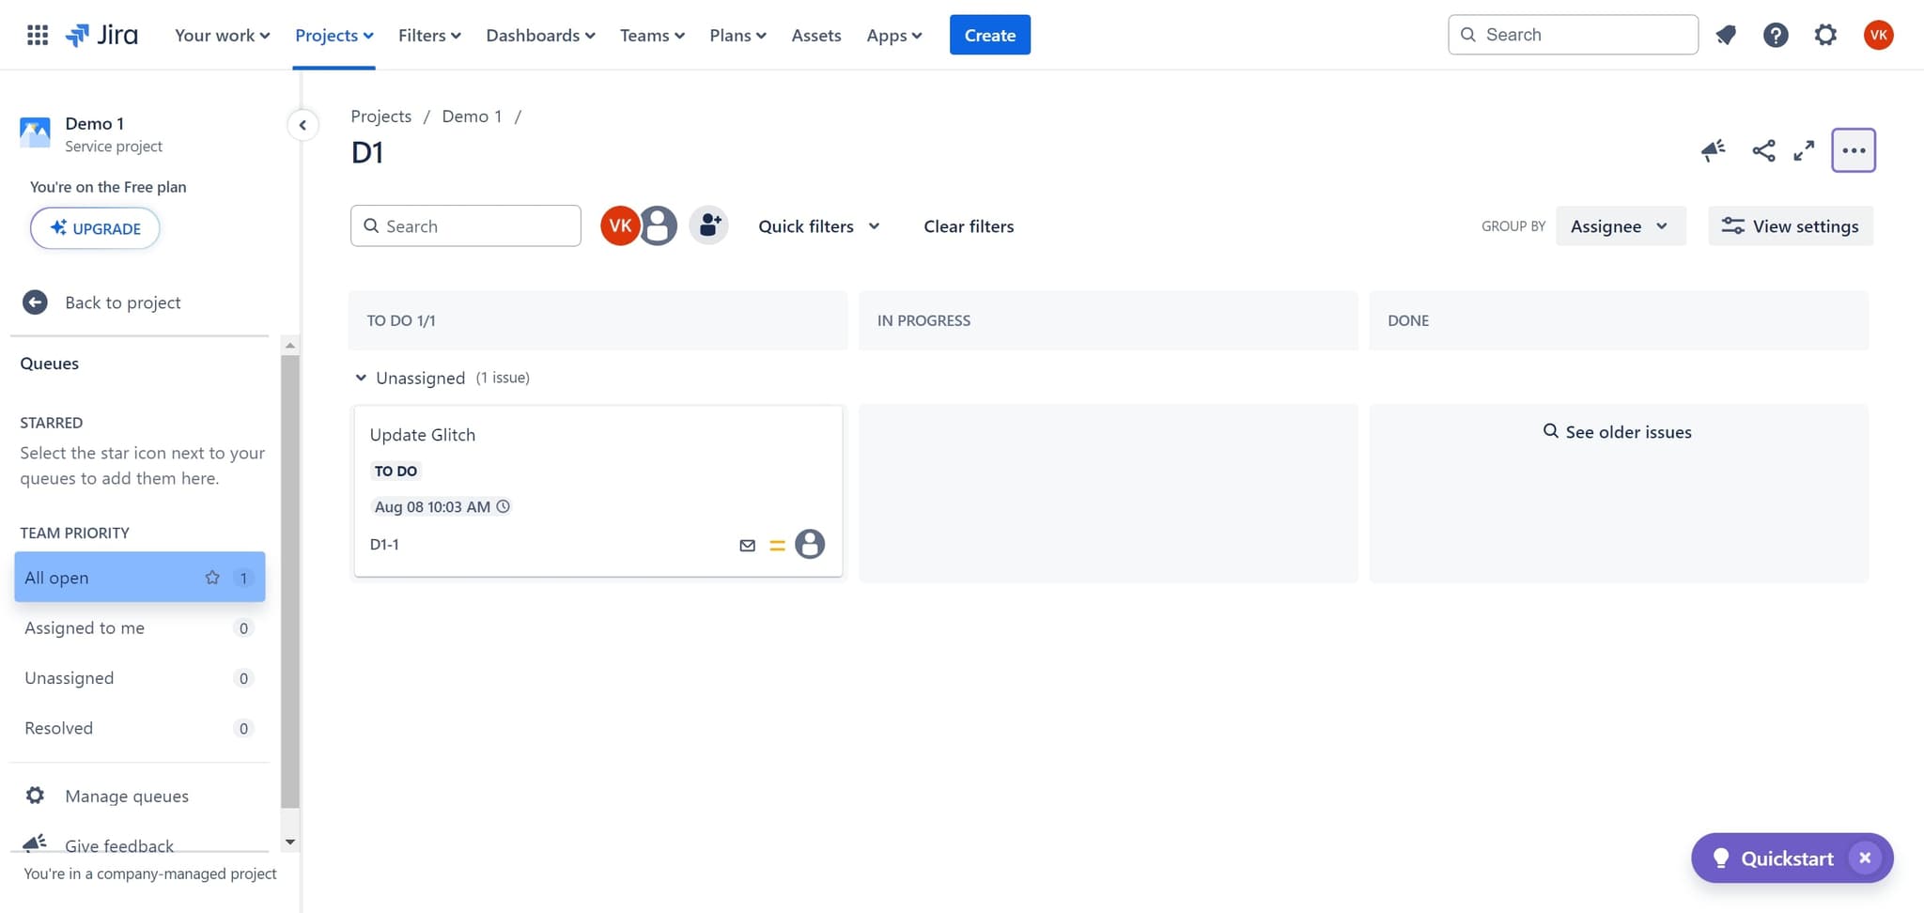This screenshot has height=913, width=1924.
Task: Click the Upgrade plan button
Action: coord(95,228)
